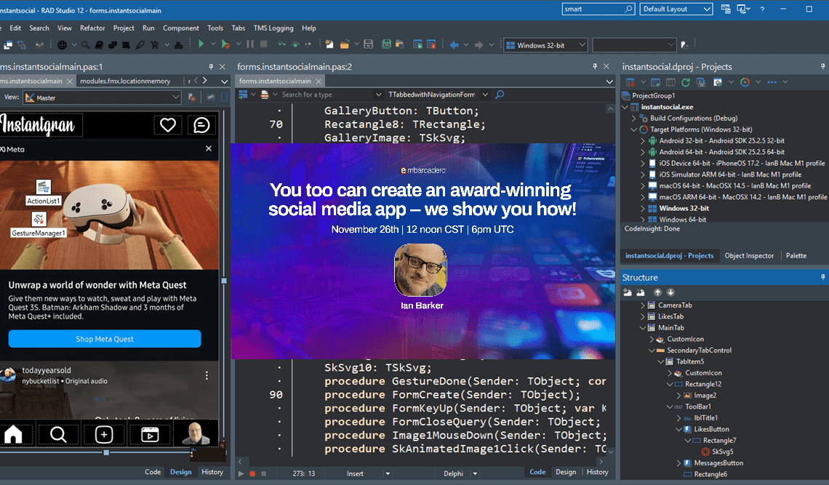Screen dimensions: 829x485
Task: Open the globe icon in the main toolbar
Action: coord(62,45)
